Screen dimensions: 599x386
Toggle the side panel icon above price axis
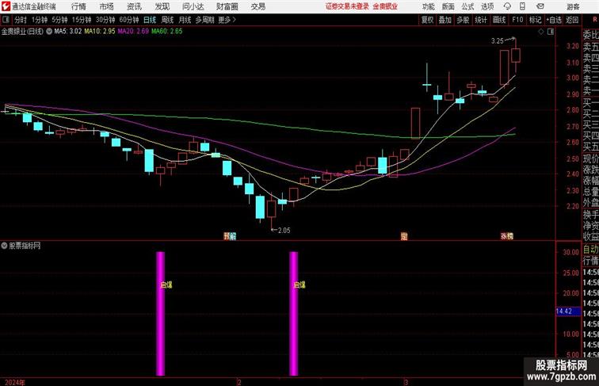pos(551,32)
